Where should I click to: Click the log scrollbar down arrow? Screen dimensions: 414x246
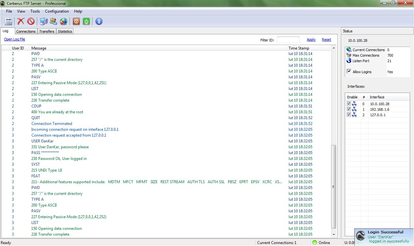pyautogui.click(x=334, y=234)
